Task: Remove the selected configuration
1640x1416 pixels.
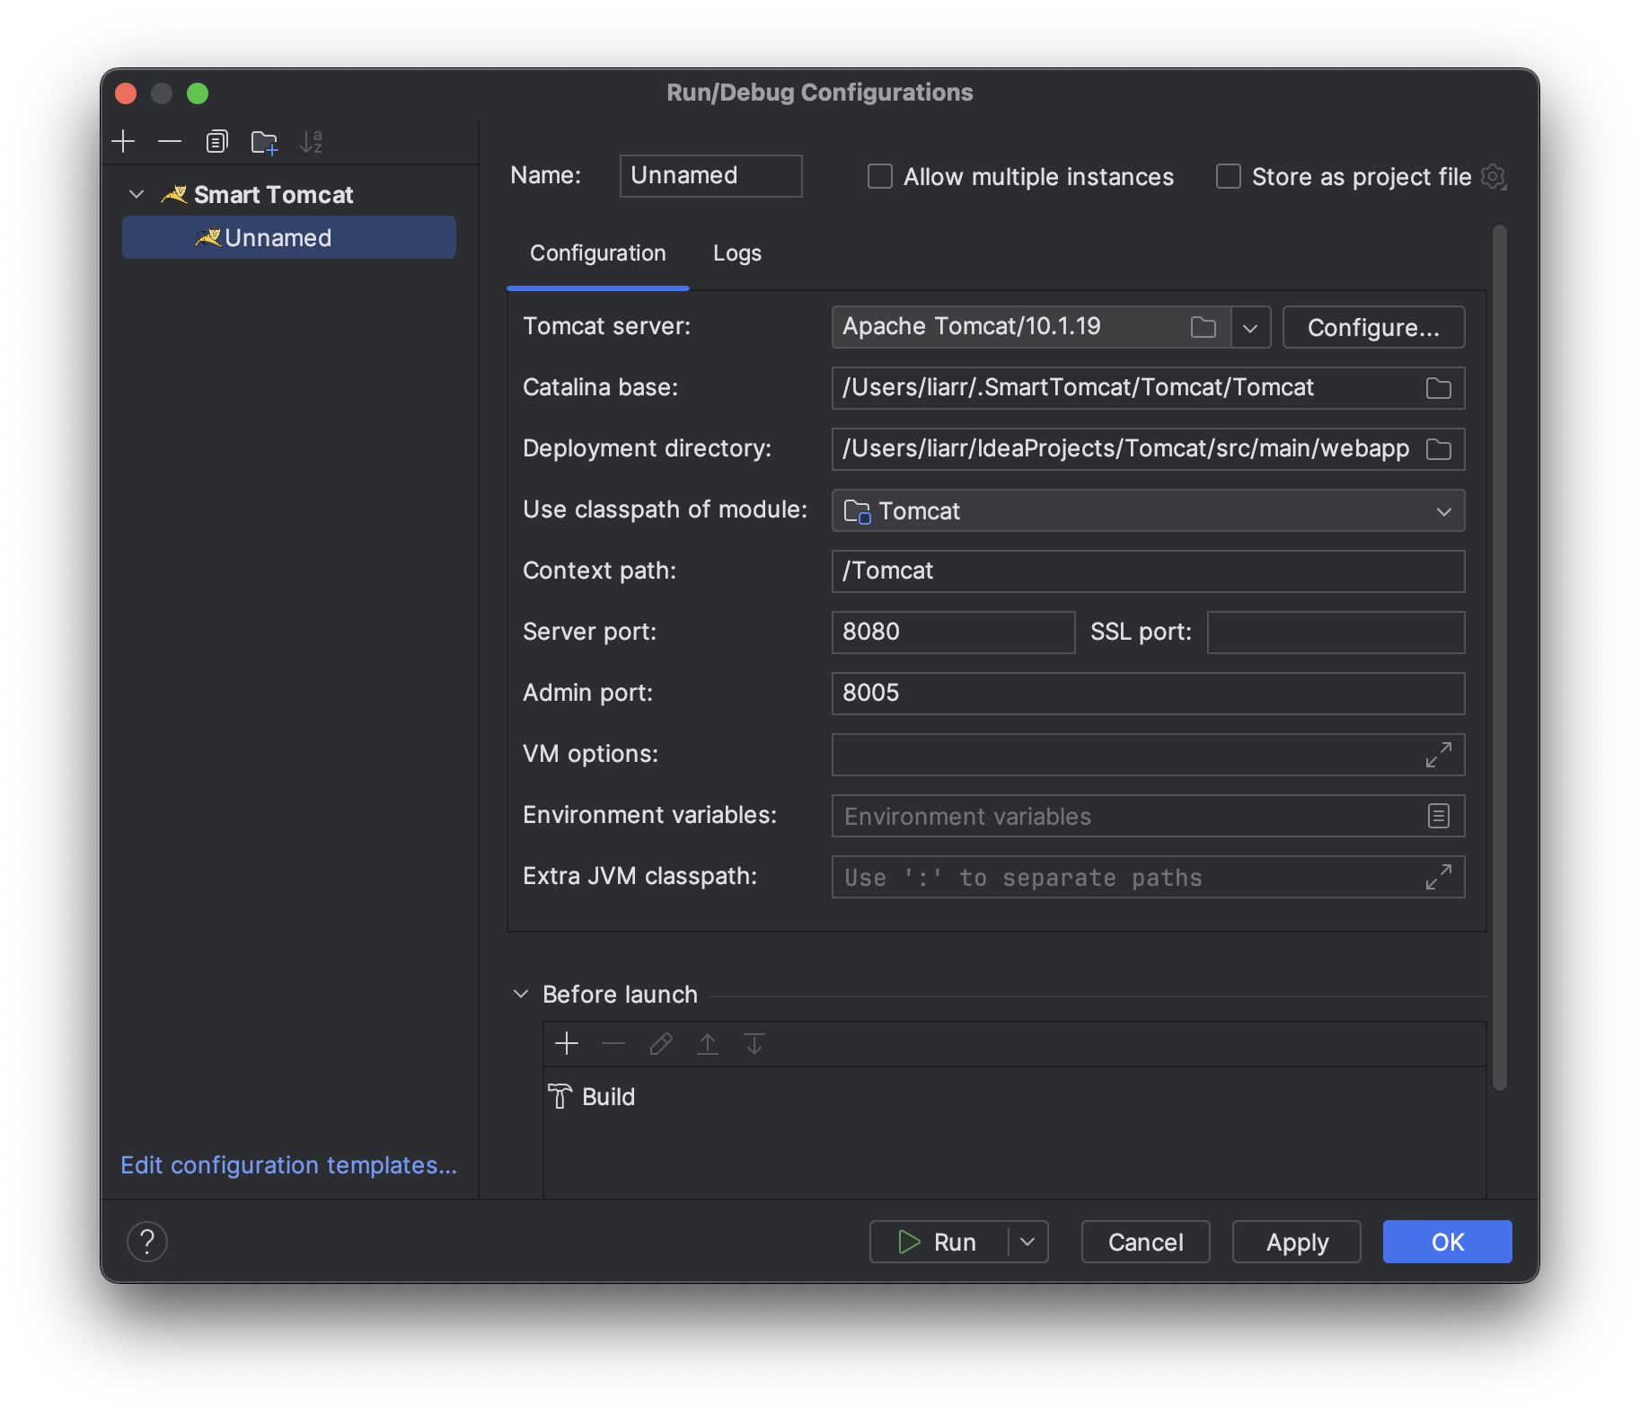Action: (x=170, y=141)
